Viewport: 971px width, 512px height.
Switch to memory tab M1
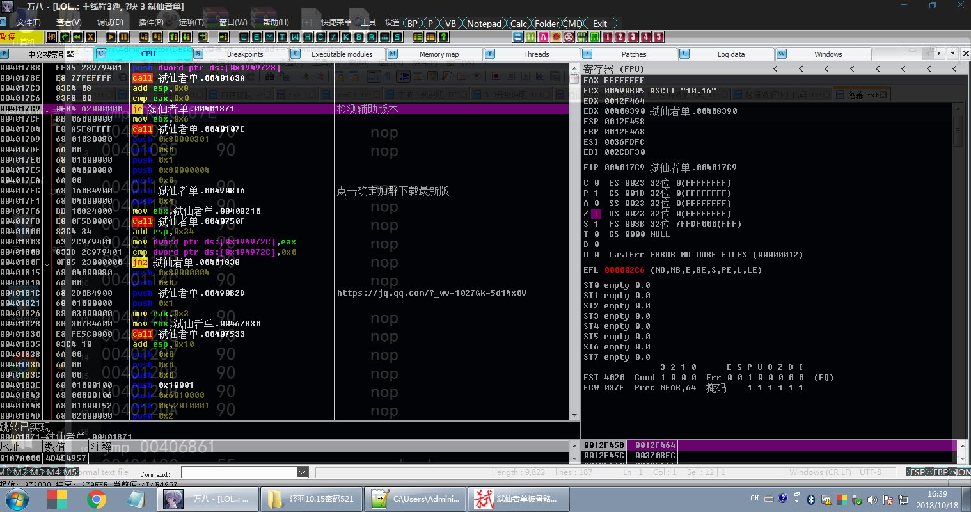[6, 472]
